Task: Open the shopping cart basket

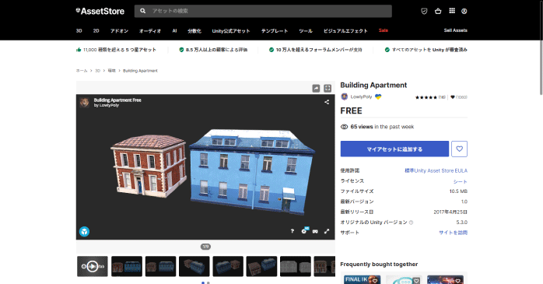Action: (438, 11)
